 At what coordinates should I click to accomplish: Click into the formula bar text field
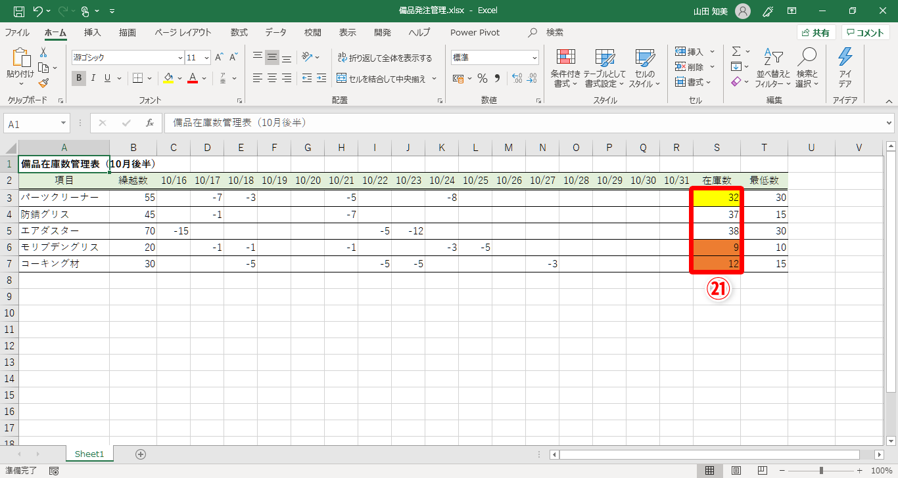click(523, 123)
